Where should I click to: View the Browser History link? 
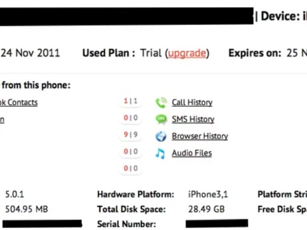200,136
